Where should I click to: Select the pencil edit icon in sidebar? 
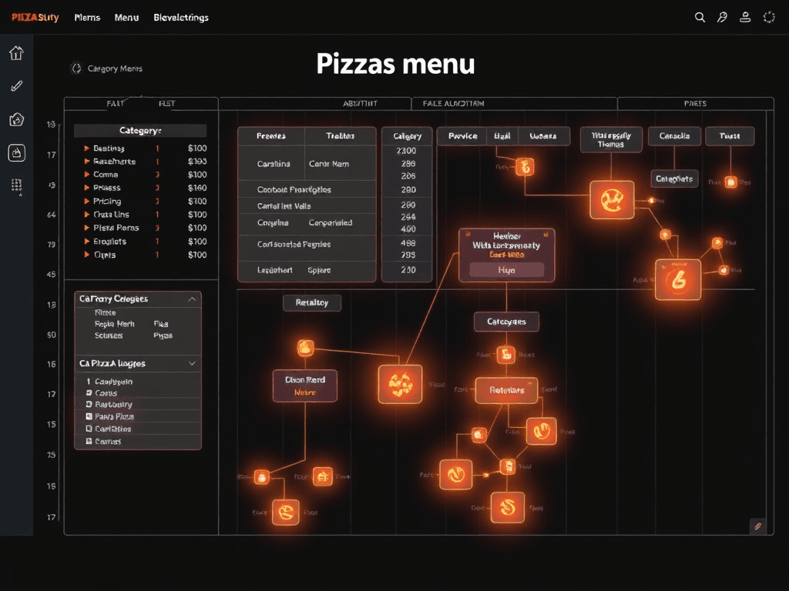(x=16, y=86)
